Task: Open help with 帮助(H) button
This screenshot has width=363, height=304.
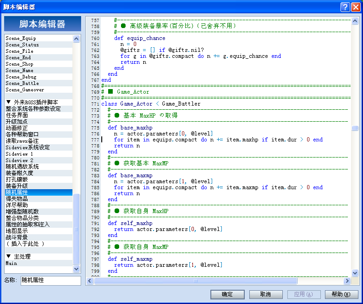Action: click(341, 294)
